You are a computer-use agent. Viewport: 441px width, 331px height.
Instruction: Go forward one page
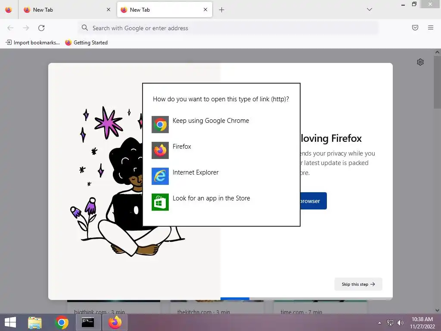[x=26, y=28]
